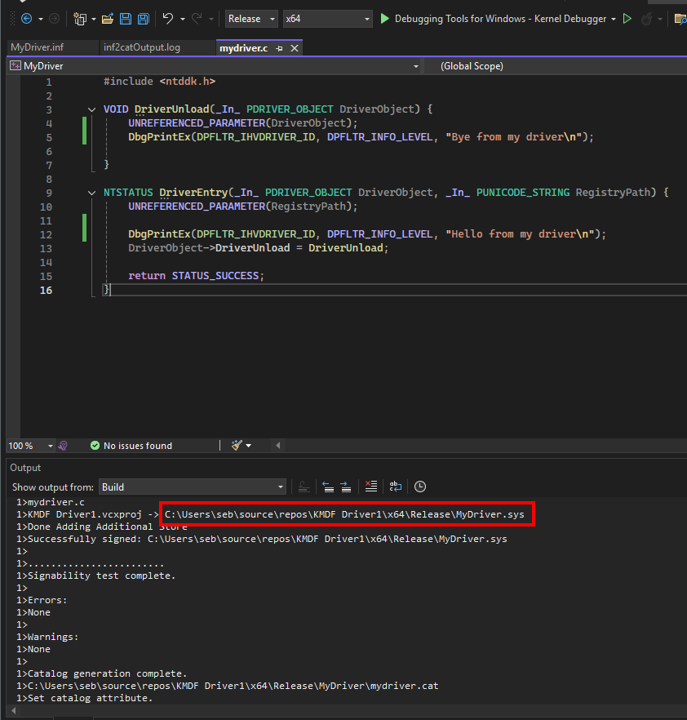Click the Open File folder icon
Viewport: 687px width, 720px height.
[x=107, y=18]
